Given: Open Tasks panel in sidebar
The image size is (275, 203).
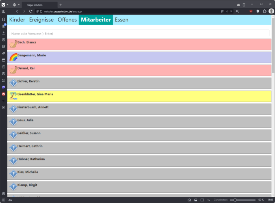Looking at the screenshot, I should click(x=4, y=73).
